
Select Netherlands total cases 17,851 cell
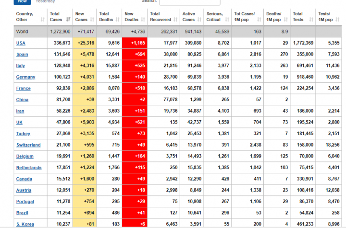(60, 168)
